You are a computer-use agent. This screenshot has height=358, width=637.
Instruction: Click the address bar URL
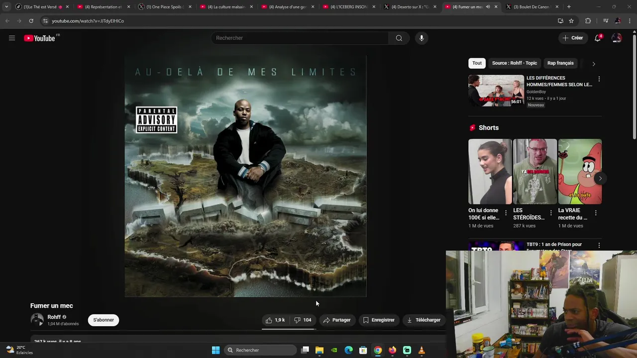[88, 21]
